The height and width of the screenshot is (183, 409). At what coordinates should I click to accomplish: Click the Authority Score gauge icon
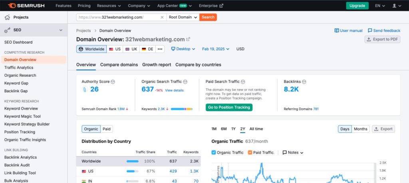85,90
